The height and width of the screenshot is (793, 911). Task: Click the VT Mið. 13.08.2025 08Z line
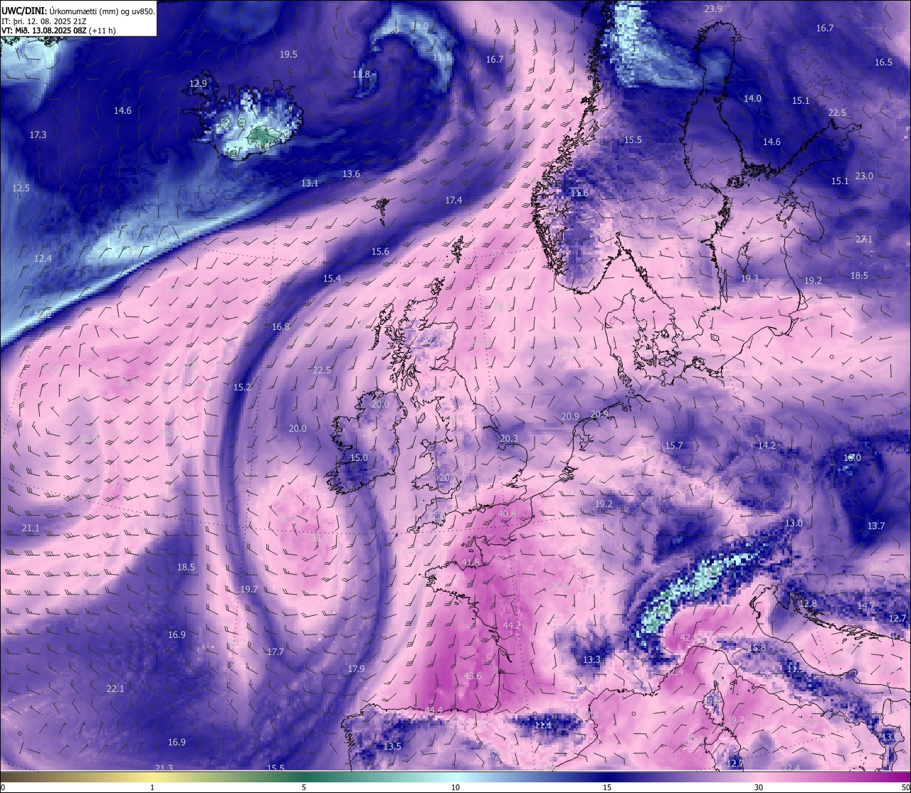(58, 31)
